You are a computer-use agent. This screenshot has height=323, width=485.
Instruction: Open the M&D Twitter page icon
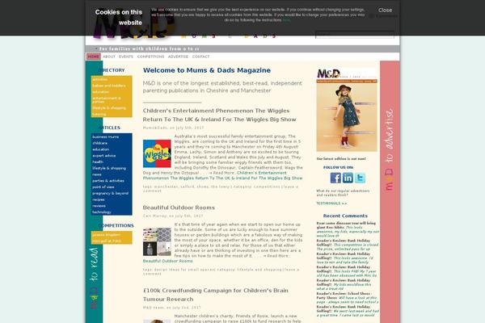pyautogui.click(x=360, y=178)
